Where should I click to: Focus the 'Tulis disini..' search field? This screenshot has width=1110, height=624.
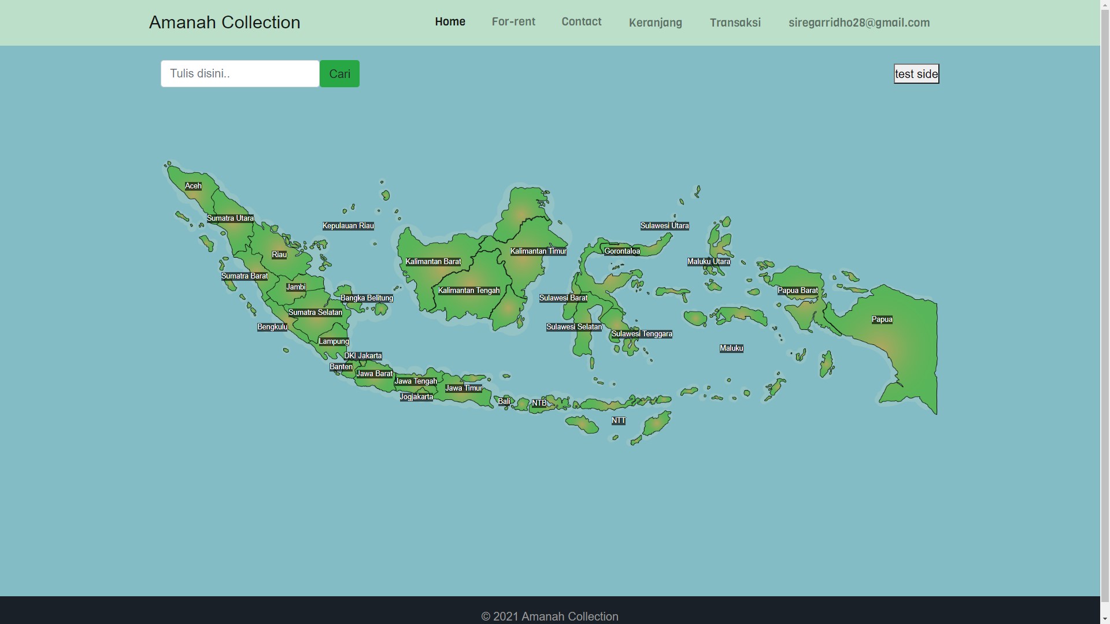click(240, 74)
